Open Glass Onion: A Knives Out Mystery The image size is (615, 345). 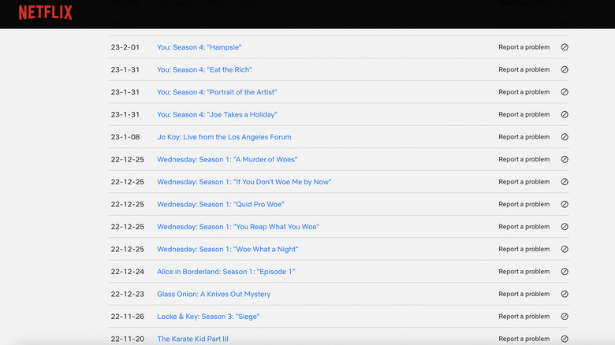click(214, 294)
